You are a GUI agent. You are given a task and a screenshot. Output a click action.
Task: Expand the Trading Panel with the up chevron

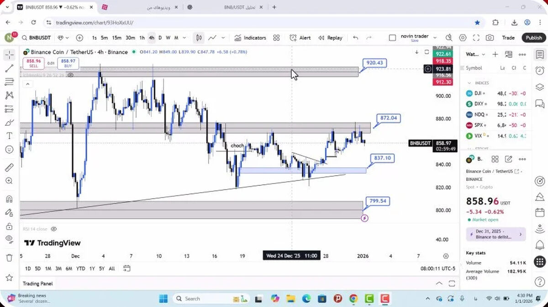(x=439, y=283)
